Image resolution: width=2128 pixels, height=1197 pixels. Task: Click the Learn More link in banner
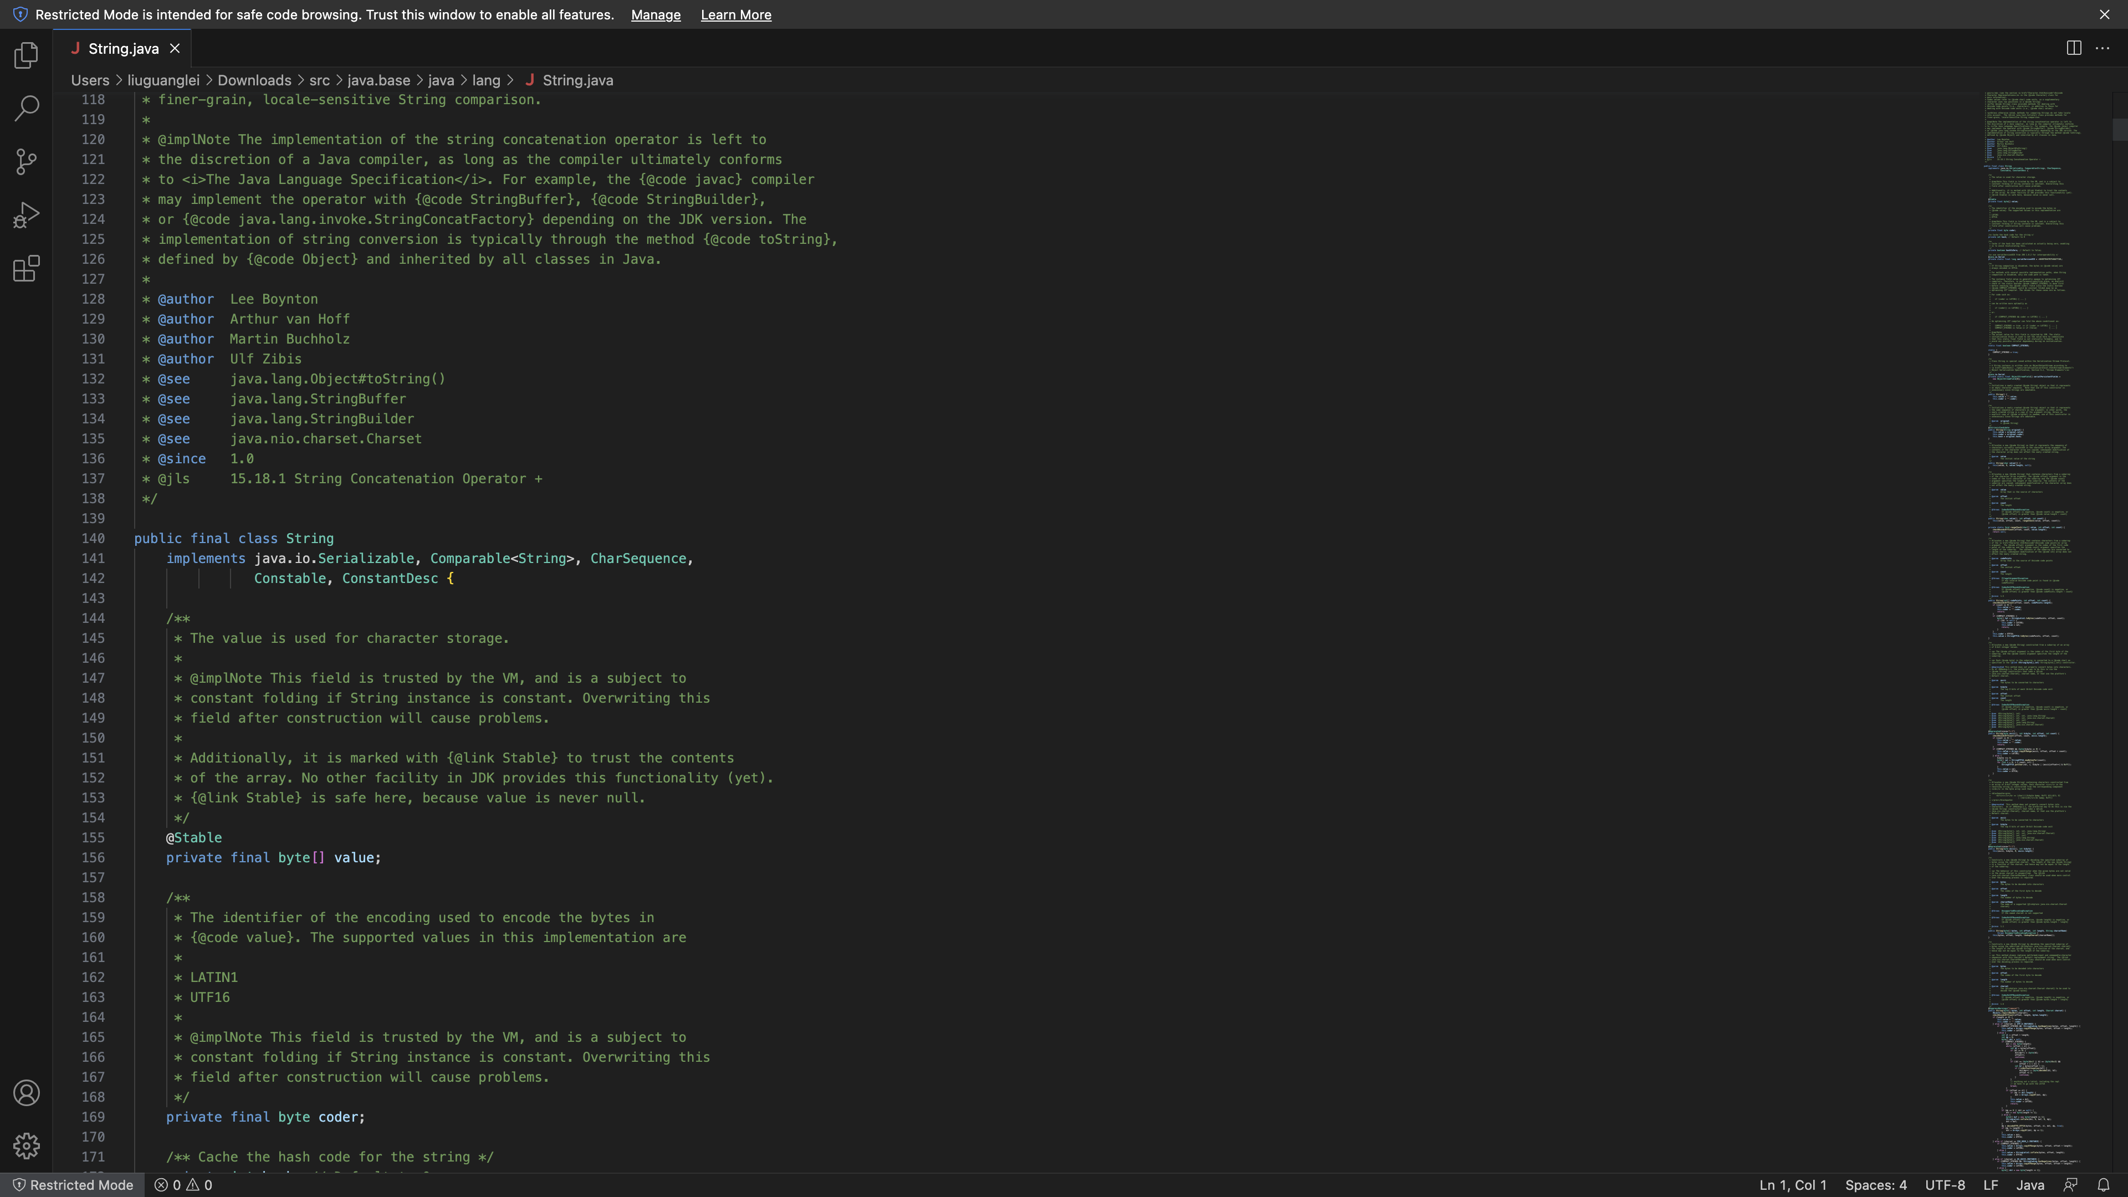click(x=736, y=15)
